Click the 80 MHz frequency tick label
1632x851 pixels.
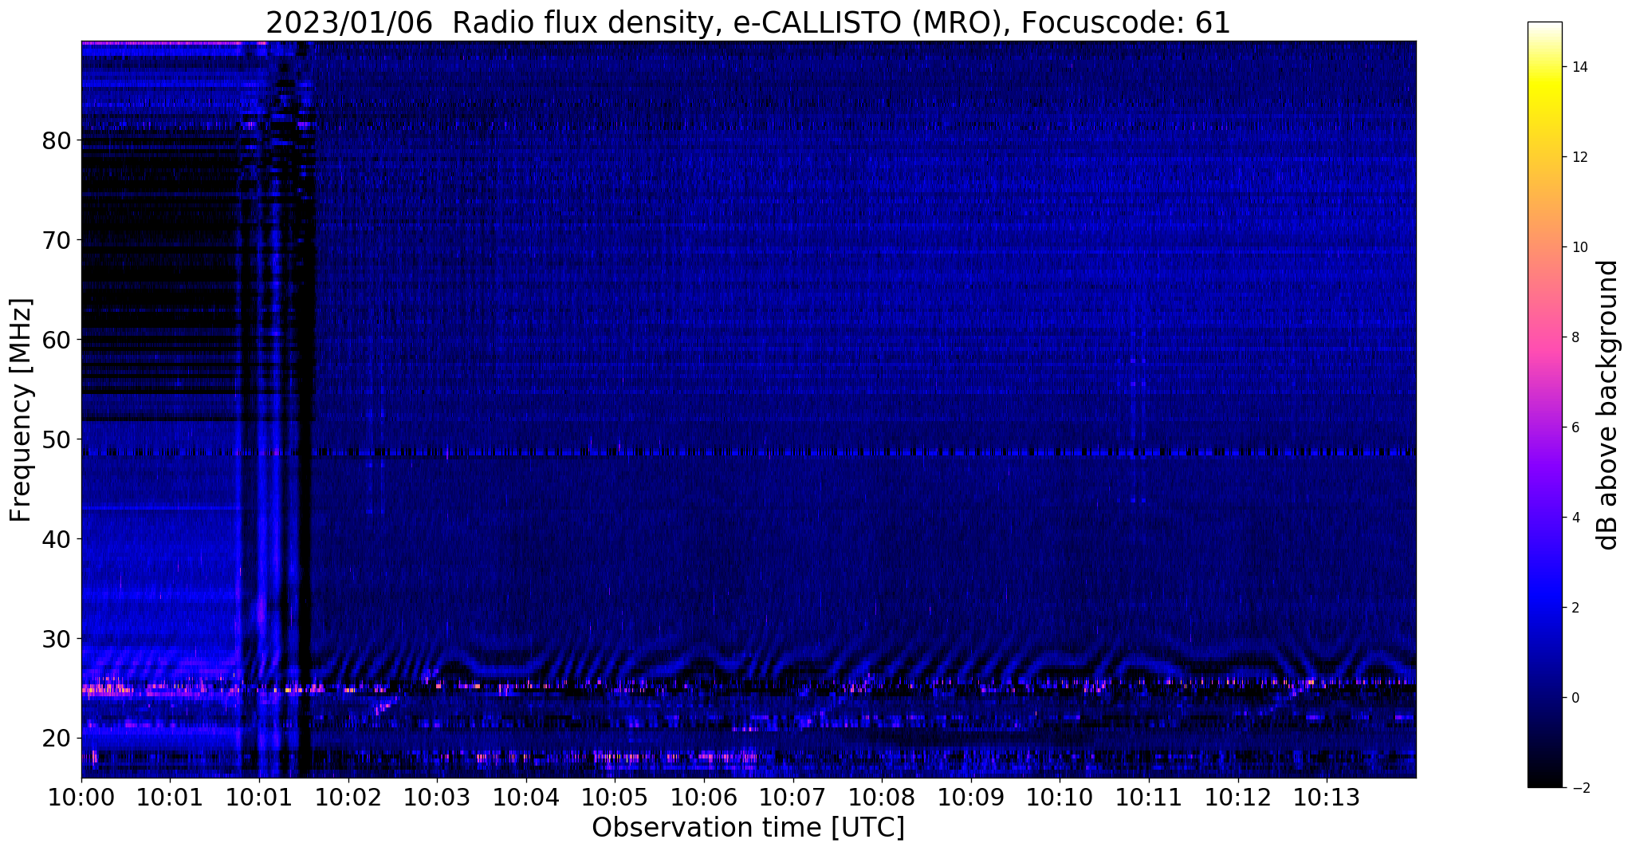click(x=56, y=140)
